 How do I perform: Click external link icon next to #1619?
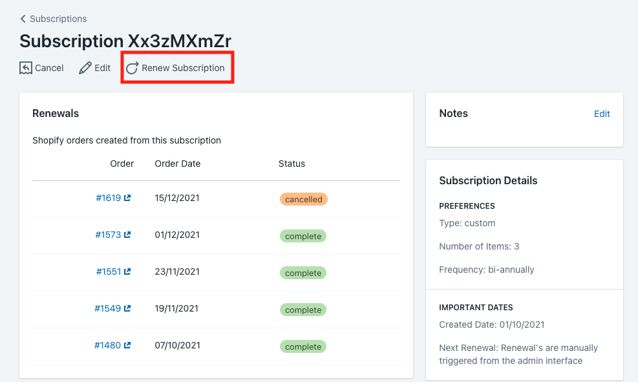tap(127, 198)
